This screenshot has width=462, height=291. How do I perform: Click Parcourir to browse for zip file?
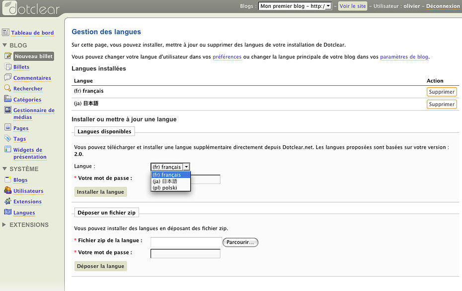pyautogui.click(x=240, y=242)
